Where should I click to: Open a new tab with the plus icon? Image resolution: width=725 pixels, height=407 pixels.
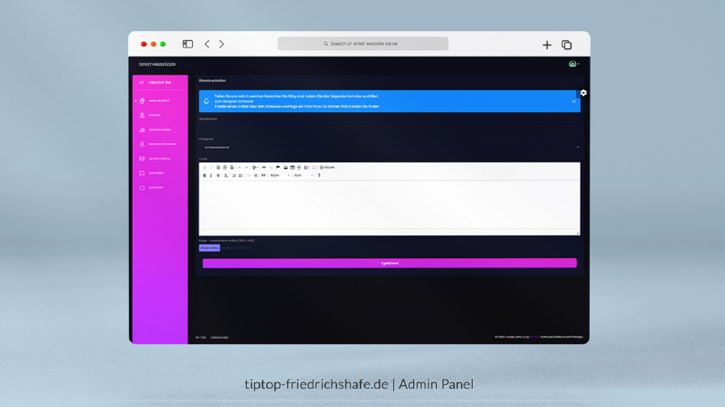tap(547, 45)
